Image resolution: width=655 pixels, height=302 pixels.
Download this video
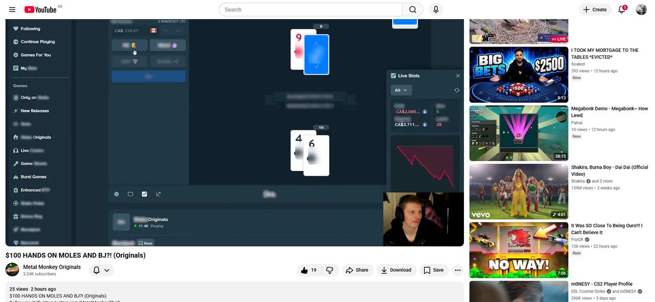tap(397, 270)
